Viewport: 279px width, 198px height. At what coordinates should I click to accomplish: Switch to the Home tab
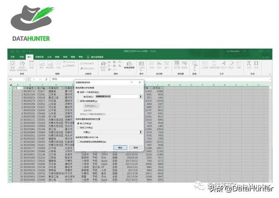21,57
